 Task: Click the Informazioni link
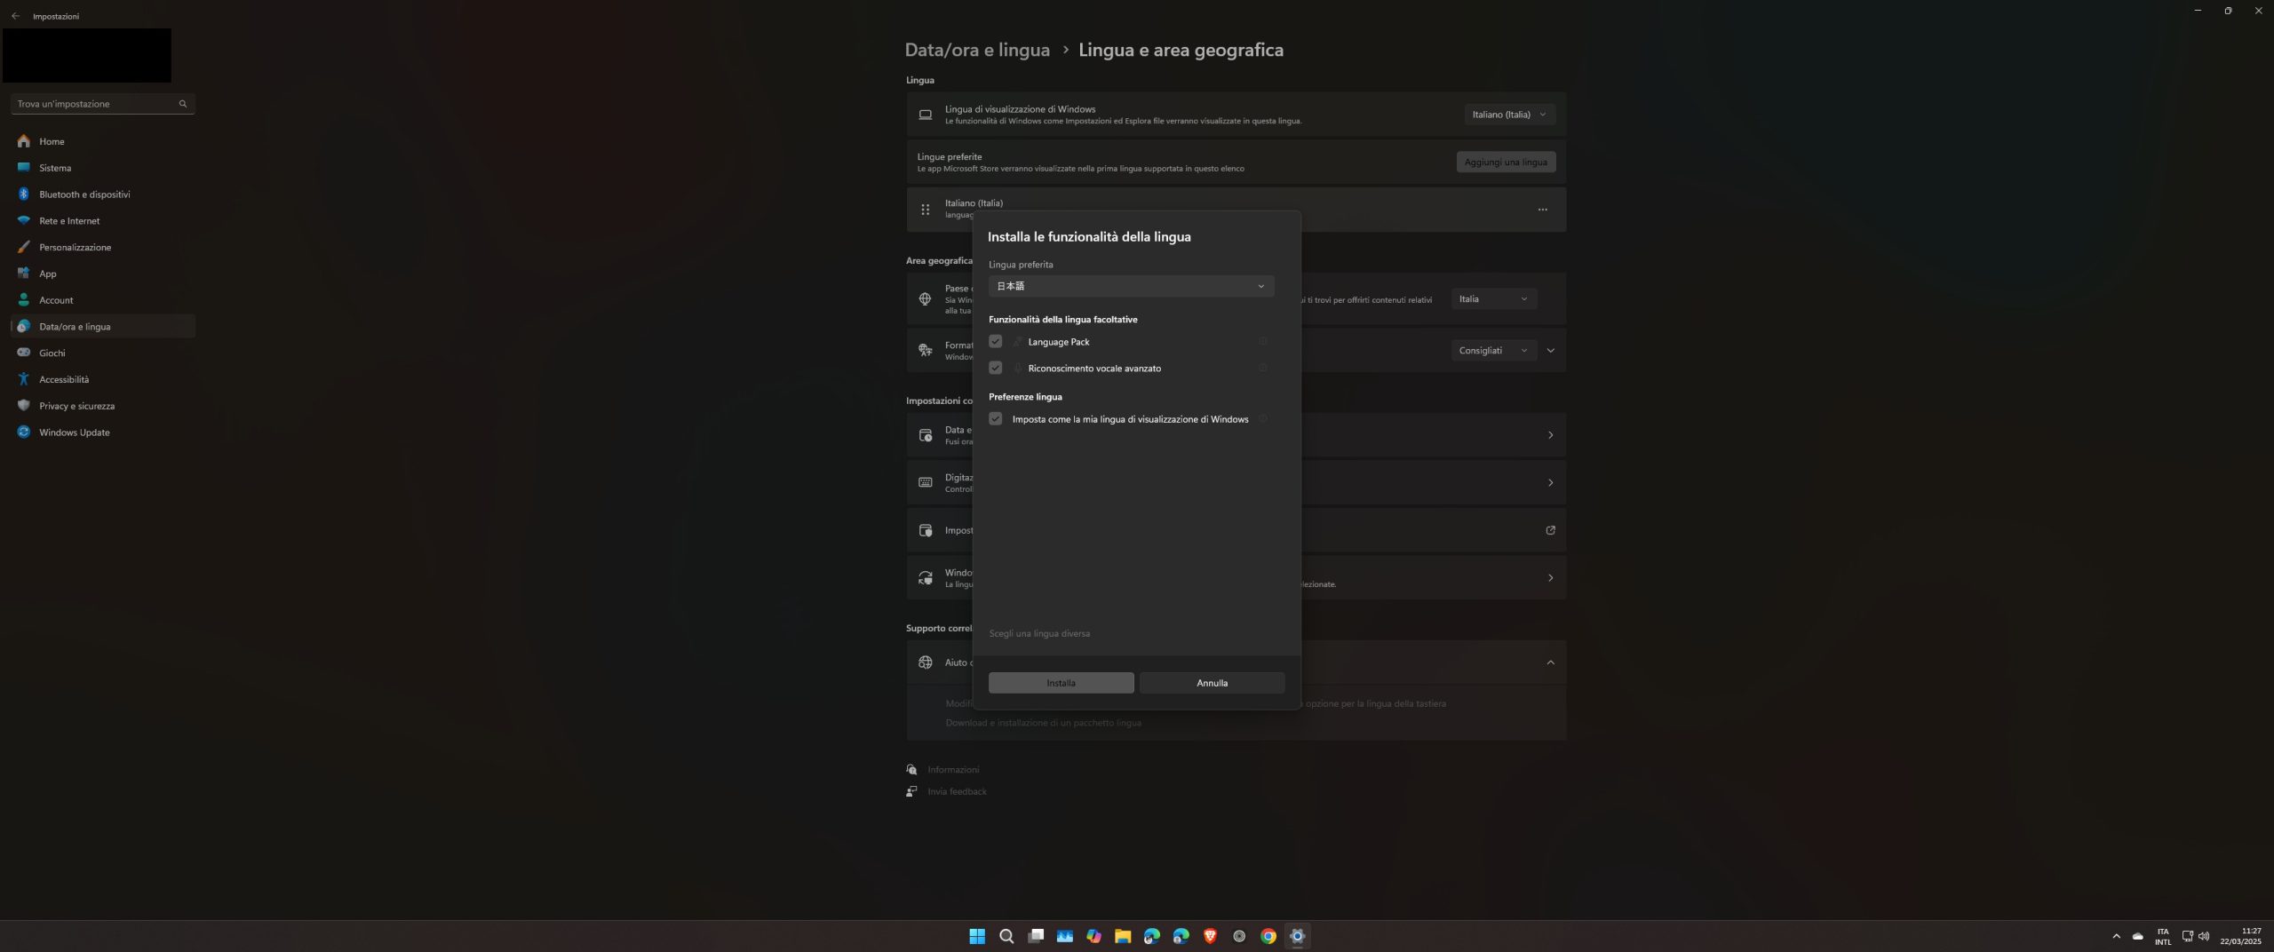click(953, 770)
